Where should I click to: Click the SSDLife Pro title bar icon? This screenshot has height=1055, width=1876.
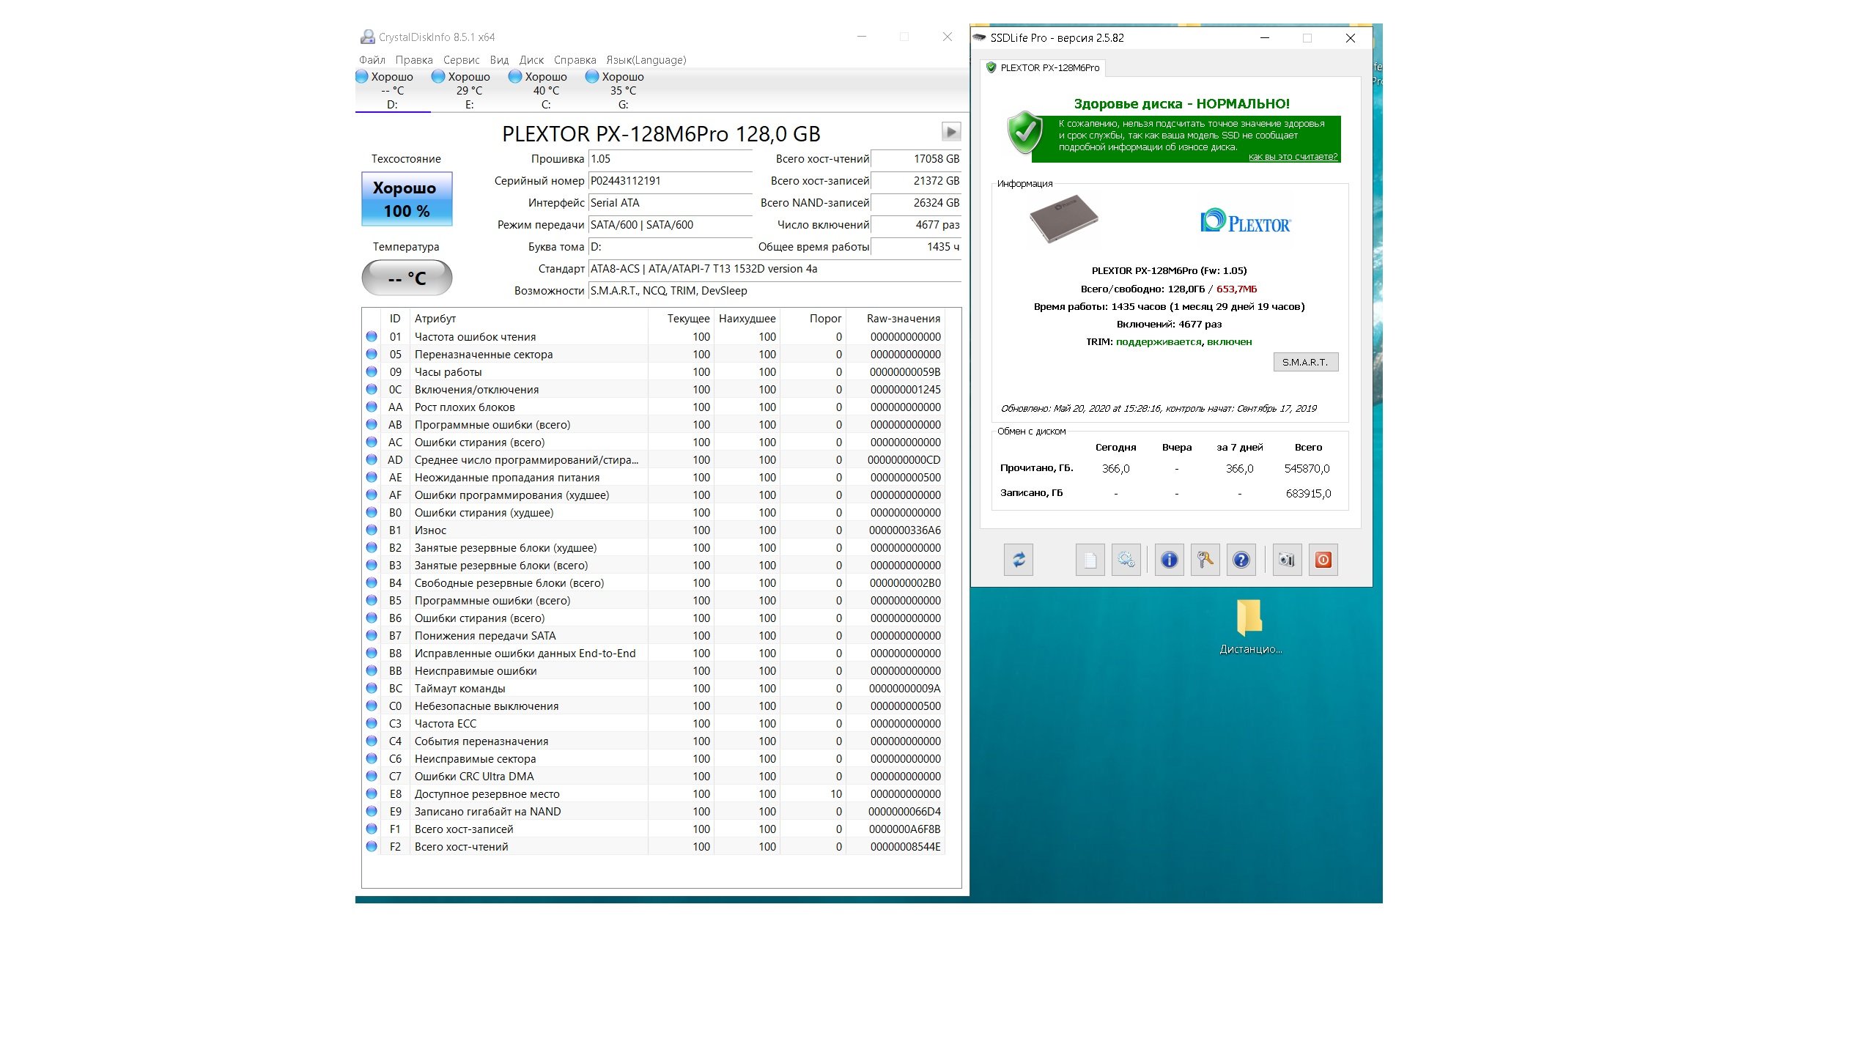pos(979,37)
